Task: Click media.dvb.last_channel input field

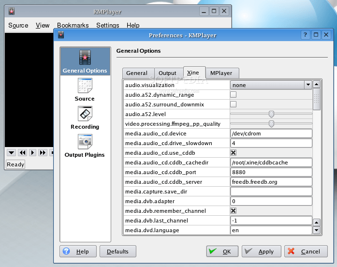Action: (271, 221)
